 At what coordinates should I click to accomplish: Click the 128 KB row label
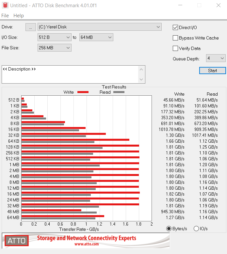pyautogui.click(x=12, y=147)
